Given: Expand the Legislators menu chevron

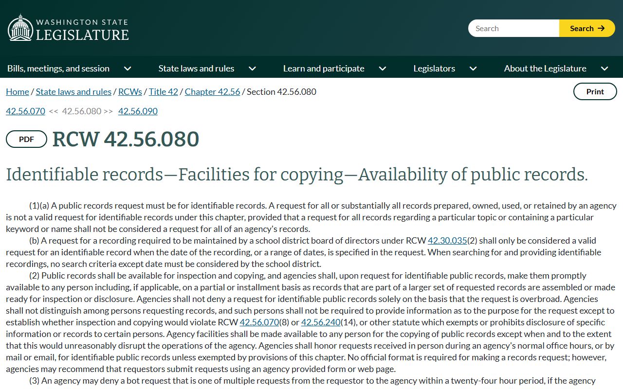Looking at the screenshot, I should pyautogui.click(x=473, y=69).
